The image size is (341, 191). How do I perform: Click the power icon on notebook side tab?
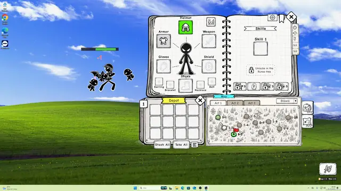pyautogui.click(x=295, y=27)
